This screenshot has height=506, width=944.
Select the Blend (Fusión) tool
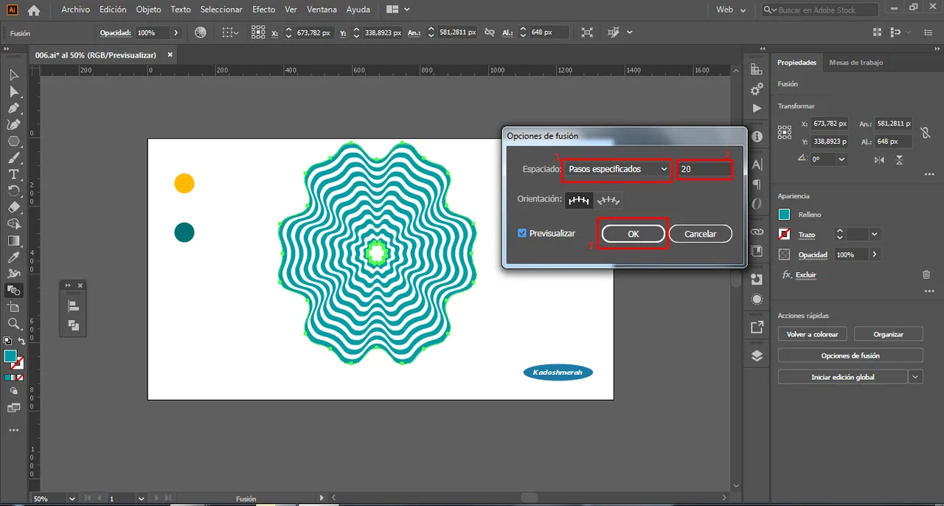pyautogui.click(x=13, y=290)
